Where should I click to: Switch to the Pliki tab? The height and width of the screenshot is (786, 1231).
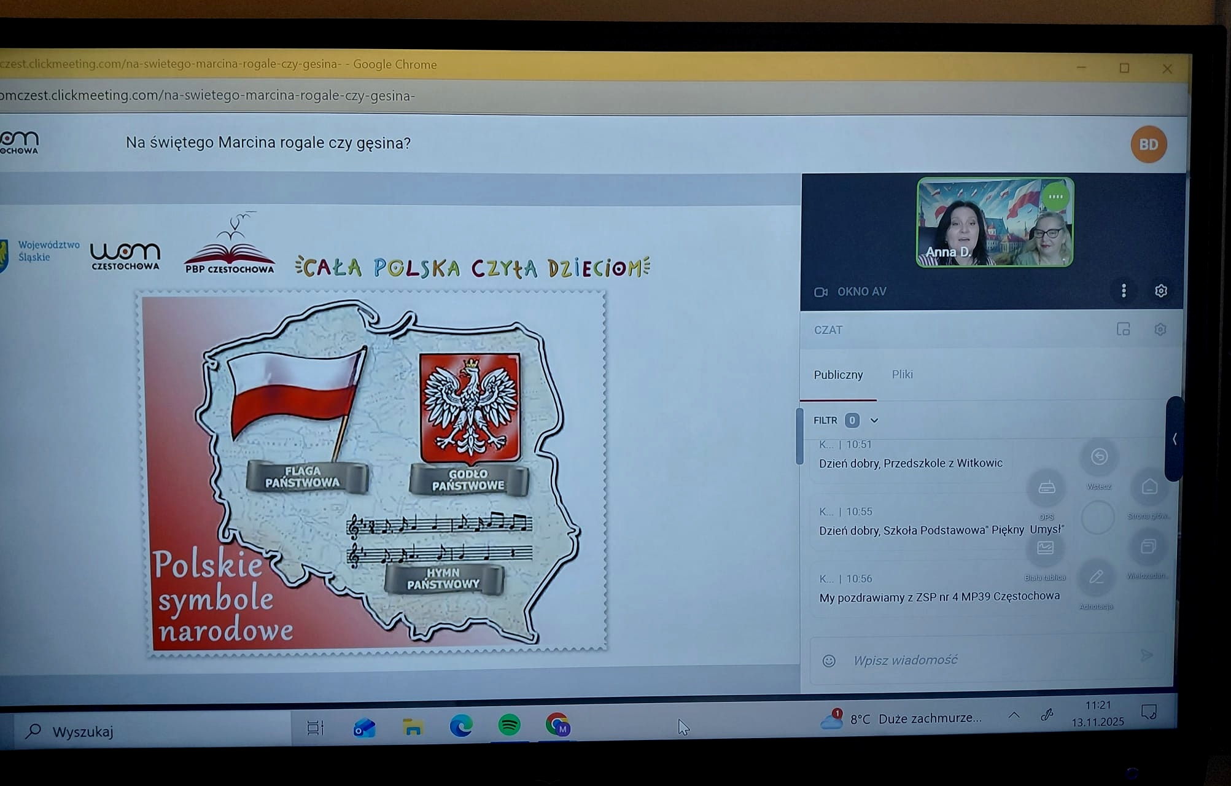coord(902,375)
